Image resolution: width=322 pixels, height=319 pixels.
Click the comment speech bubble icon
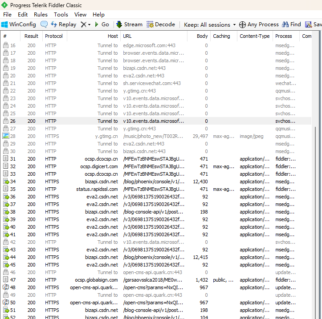pyautogui.click(x=44, y=24)
